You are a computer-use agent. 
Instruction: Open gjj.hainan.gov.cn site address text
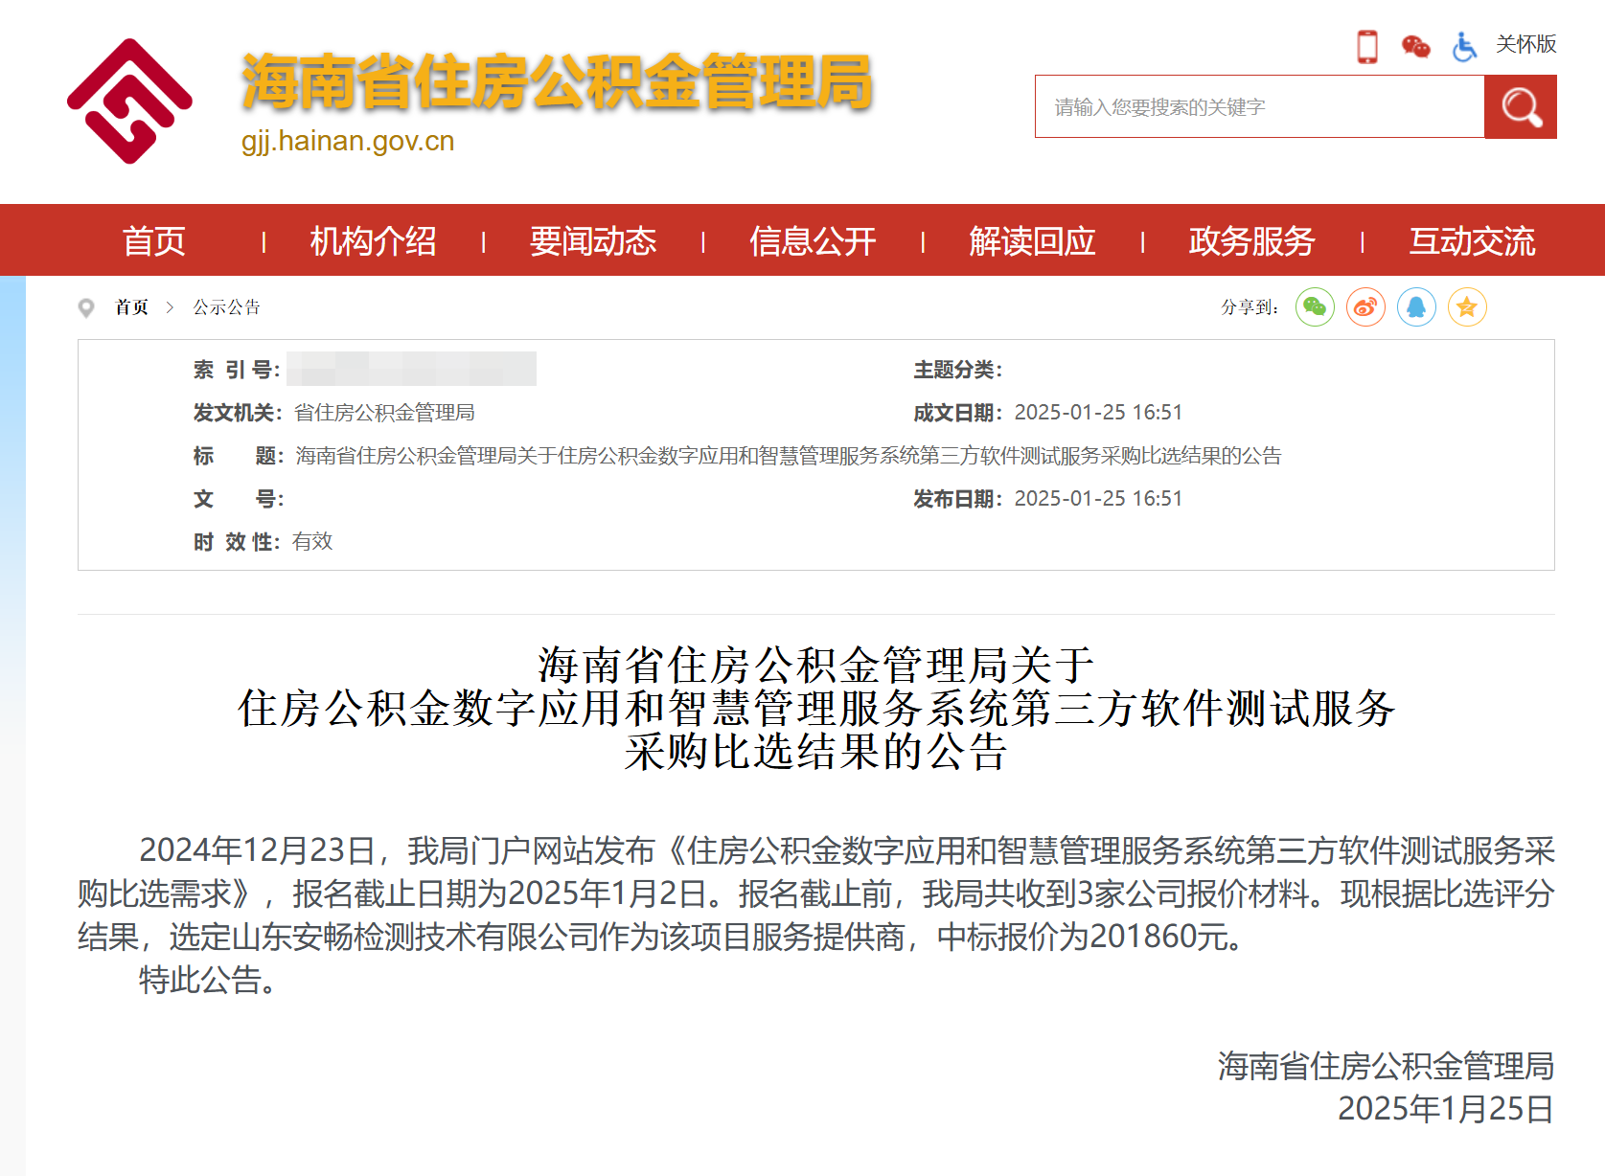[x=348, y=141]
